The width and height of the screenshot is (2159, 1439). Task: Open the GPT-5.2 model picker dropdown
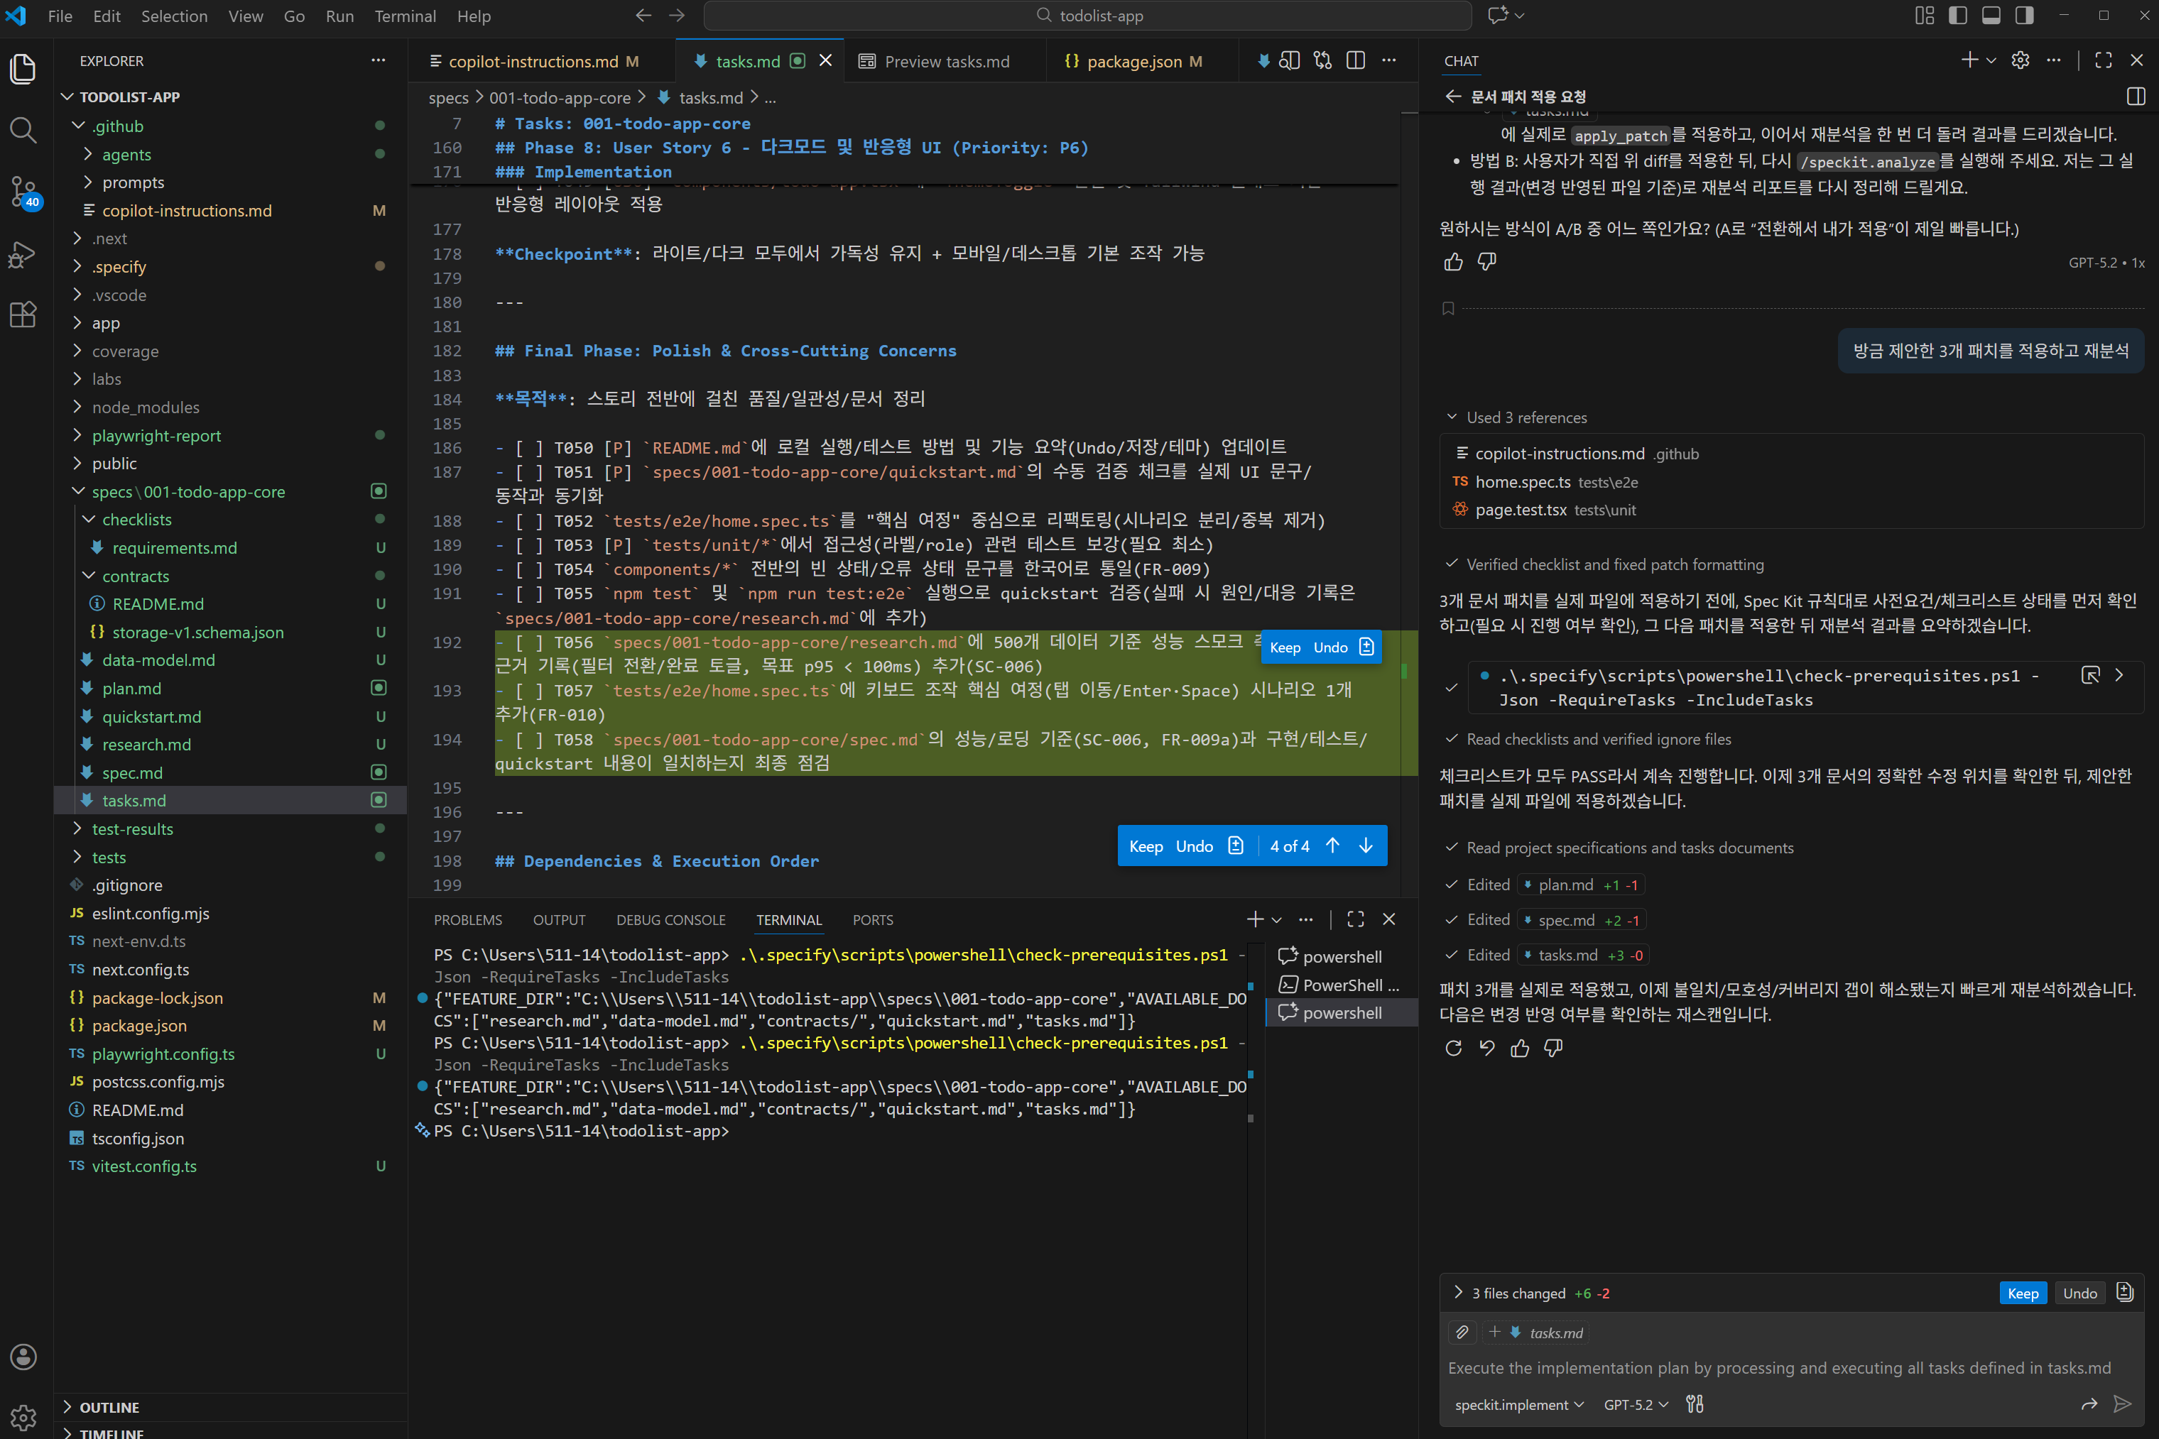tap(1635, 1404)
